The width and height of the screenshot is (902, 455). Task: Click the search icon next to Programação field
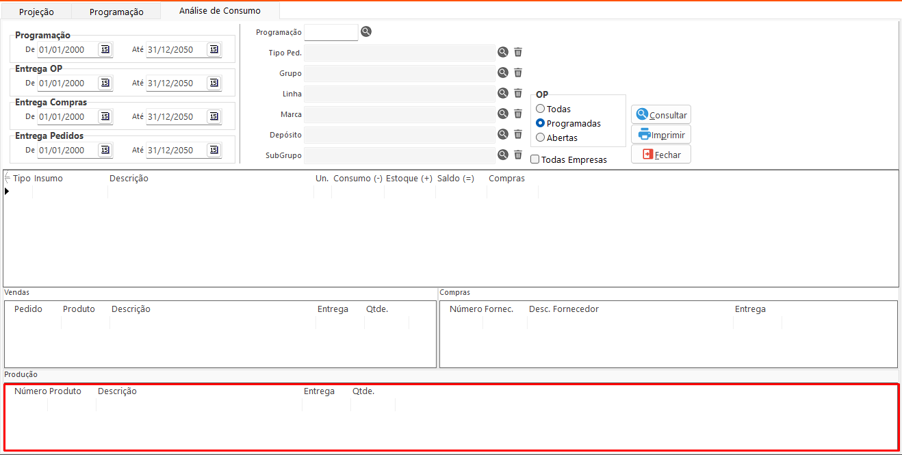[x=366, y=31]
